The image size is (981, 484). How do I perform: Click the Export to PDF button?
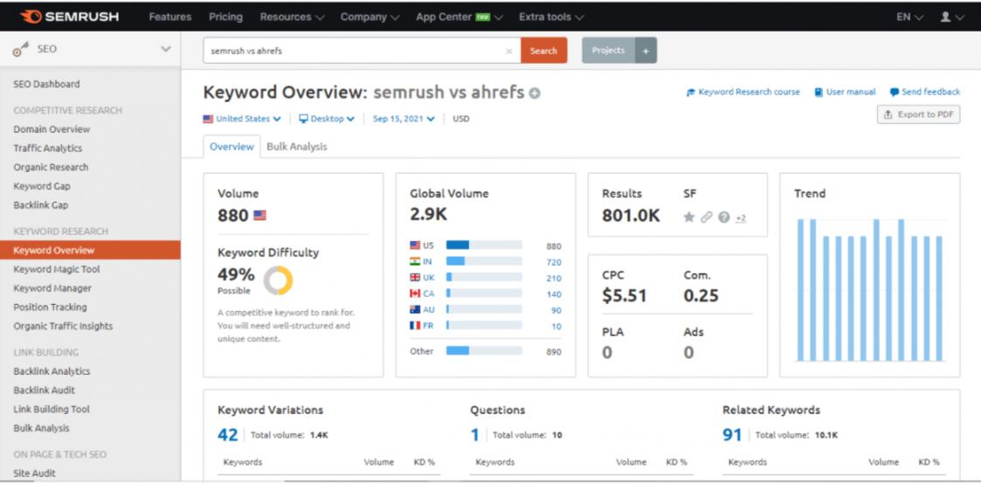point(918,114)
